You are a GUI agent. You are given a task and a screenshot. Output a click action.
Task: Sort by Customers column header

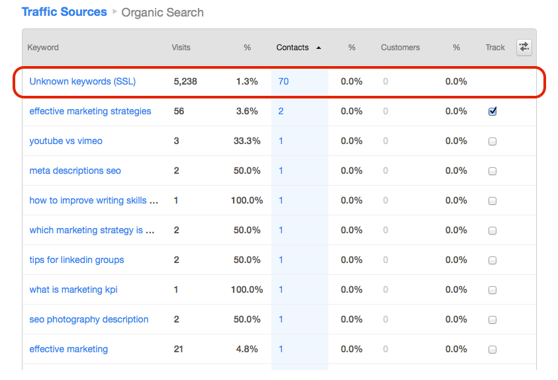400,48
